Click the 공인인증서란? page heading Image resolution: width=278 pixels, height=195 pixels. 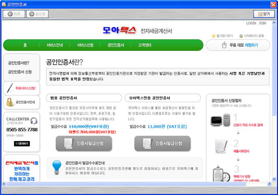64,62
